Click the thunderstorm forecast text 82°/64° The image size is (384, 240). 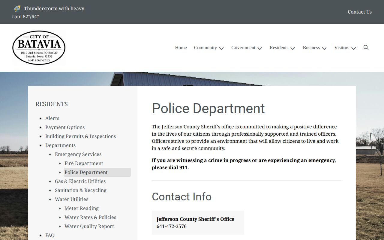click(31, 16)
